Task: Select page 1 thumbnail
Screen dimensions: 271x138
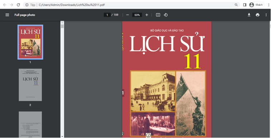Action: (30, 42)
